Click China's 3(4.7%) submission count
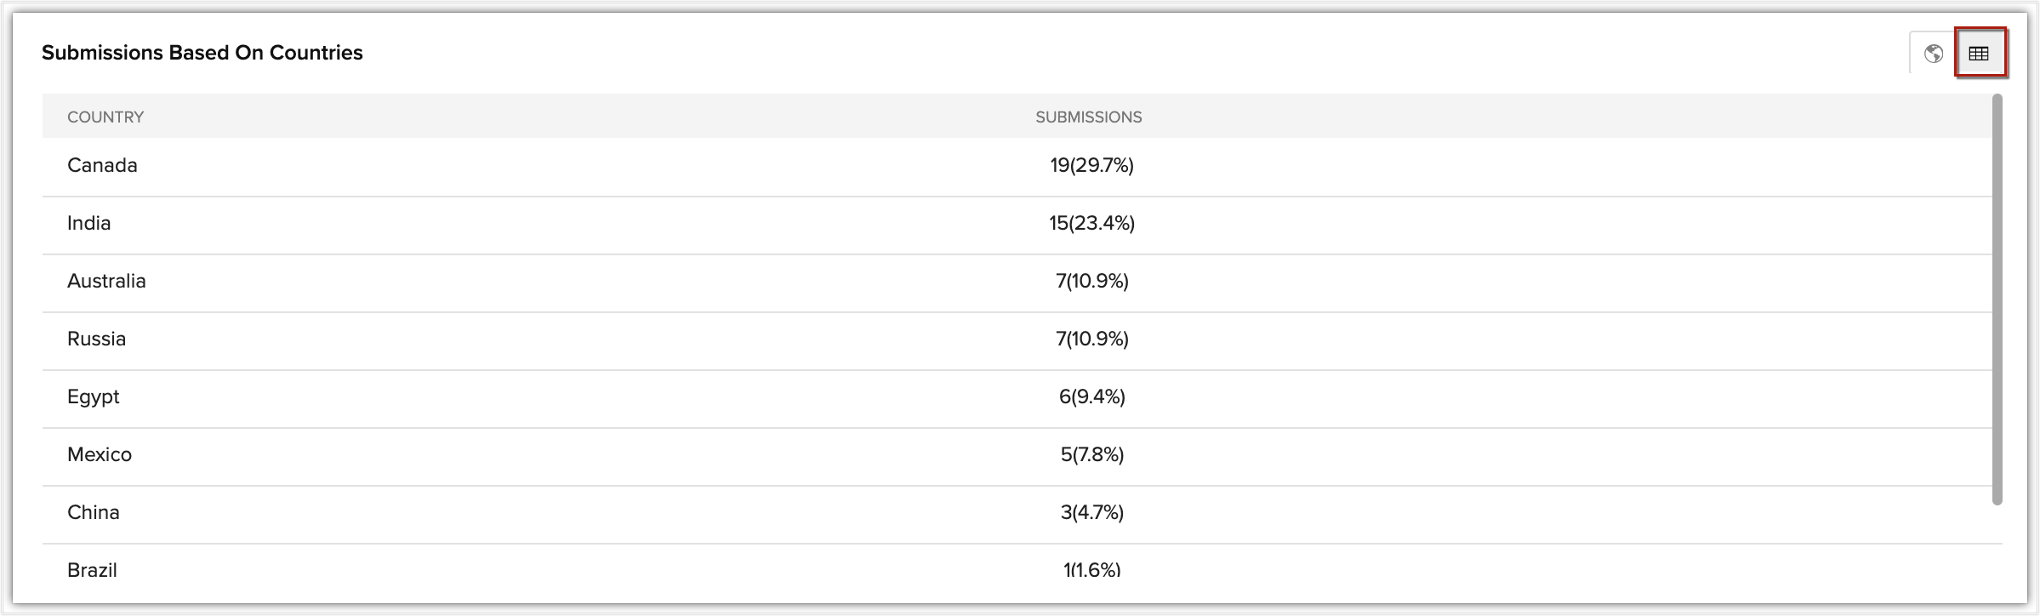This screenshot has height=616, width=2040. 1091,512
